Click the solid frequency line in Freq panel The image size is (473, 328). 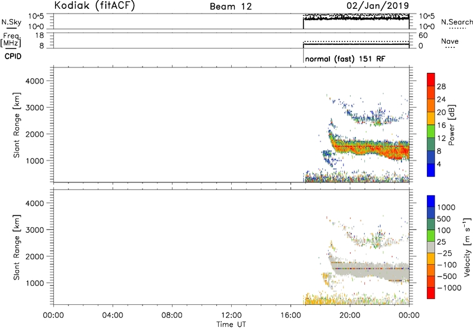click(x=356, y=44)
